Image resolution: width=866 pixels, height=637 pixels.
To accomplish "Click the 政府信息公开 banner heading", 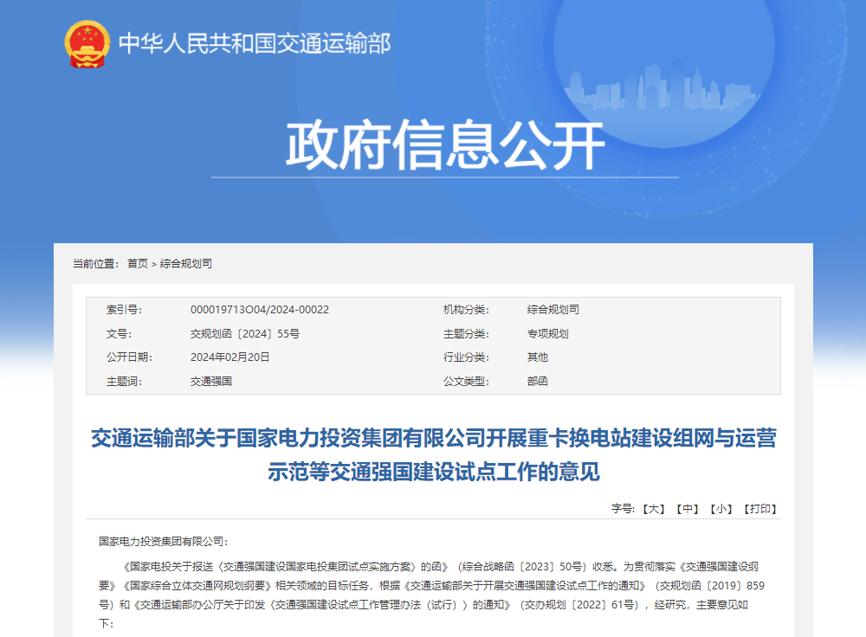I will pyautogui.click(x=445, y=145).
